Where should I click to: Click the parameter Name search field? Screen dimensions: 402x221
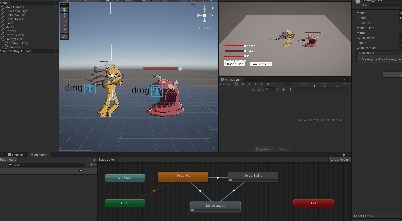(x=47, y=165)
